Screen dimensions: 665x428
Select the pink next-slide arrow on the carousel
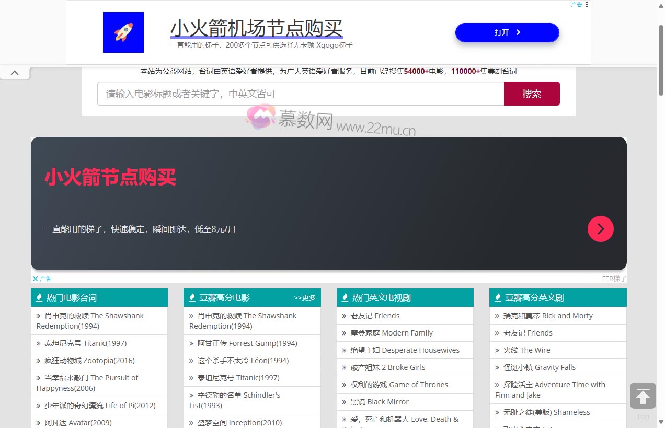[x=600, y=229]
